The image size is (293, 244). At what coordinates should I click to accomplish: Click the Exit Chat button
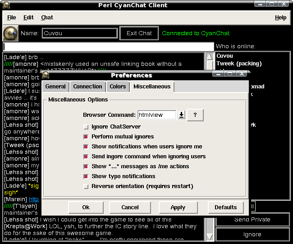(x=139, y=33)
